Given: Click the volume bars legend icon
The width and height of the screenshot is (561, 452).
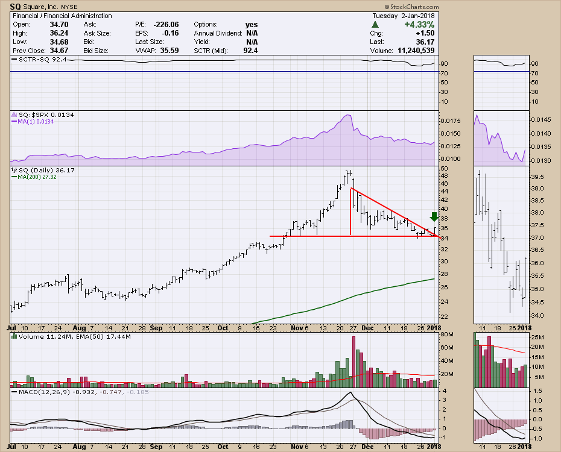Looking at the screenshot, I should click(x=14, y=336).
